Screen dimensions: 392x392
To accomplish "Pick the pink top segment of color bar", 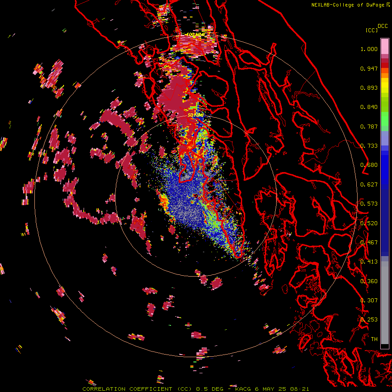I will (385, 46).
